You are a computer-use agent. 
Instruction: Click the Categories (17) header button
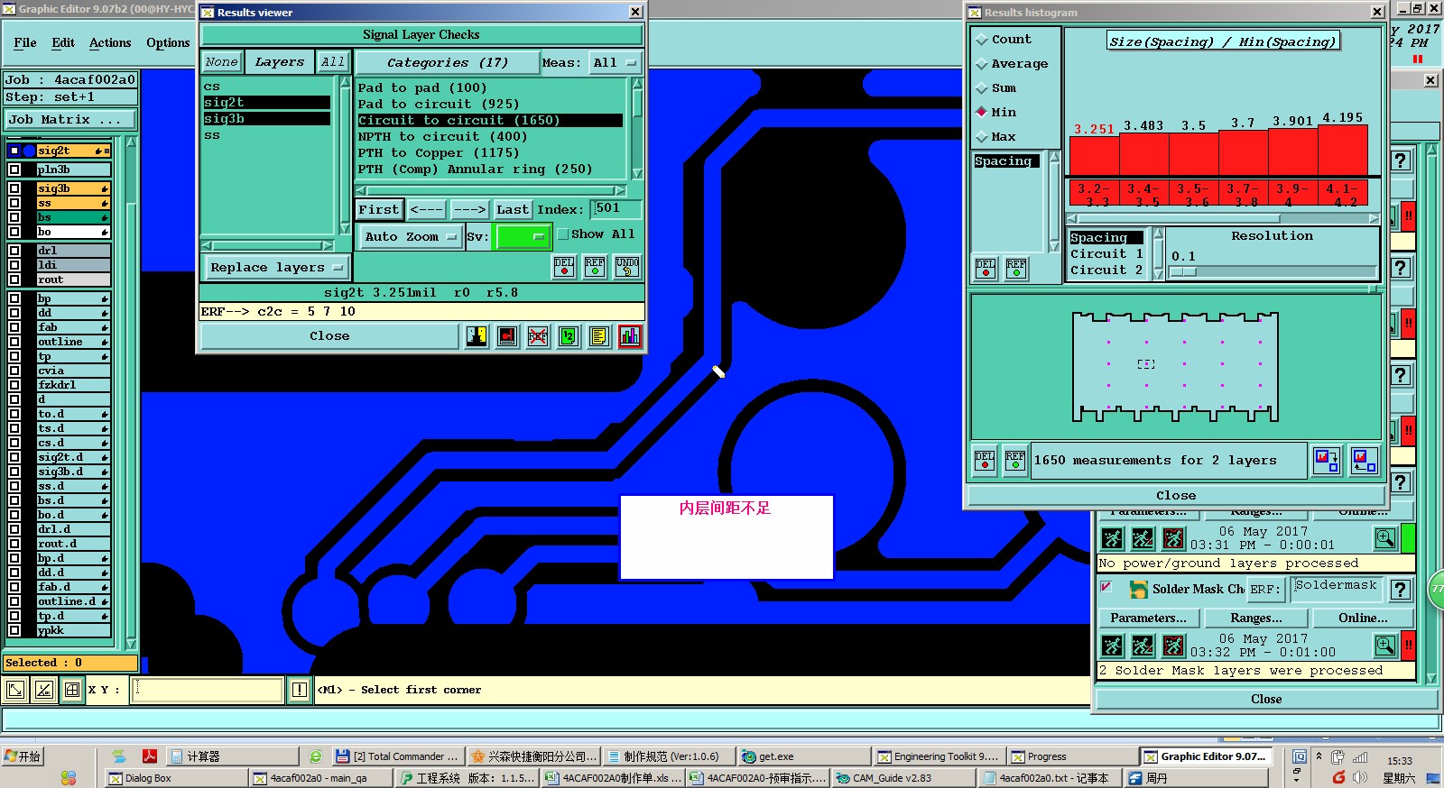[448, 63]
